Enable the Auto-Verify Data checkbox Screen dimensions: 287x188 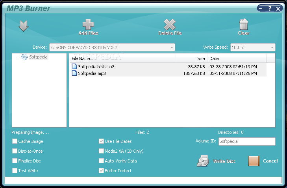[101, 161]
